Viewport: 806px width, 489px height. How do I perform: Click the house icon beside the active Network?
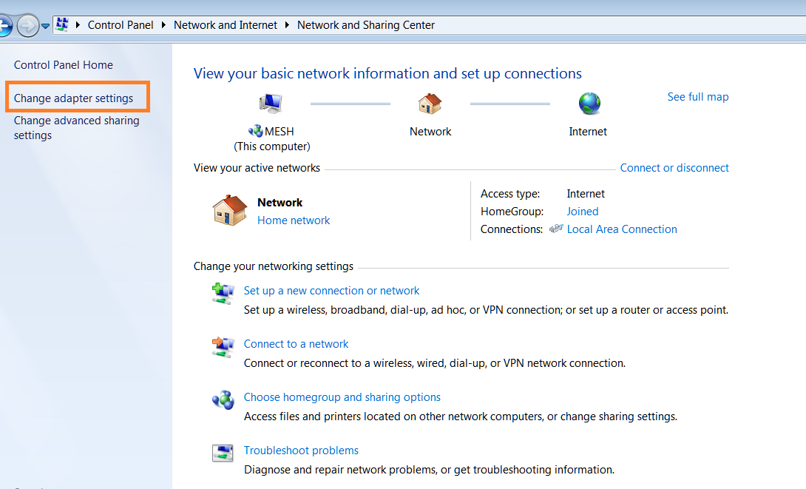[230, 210]
